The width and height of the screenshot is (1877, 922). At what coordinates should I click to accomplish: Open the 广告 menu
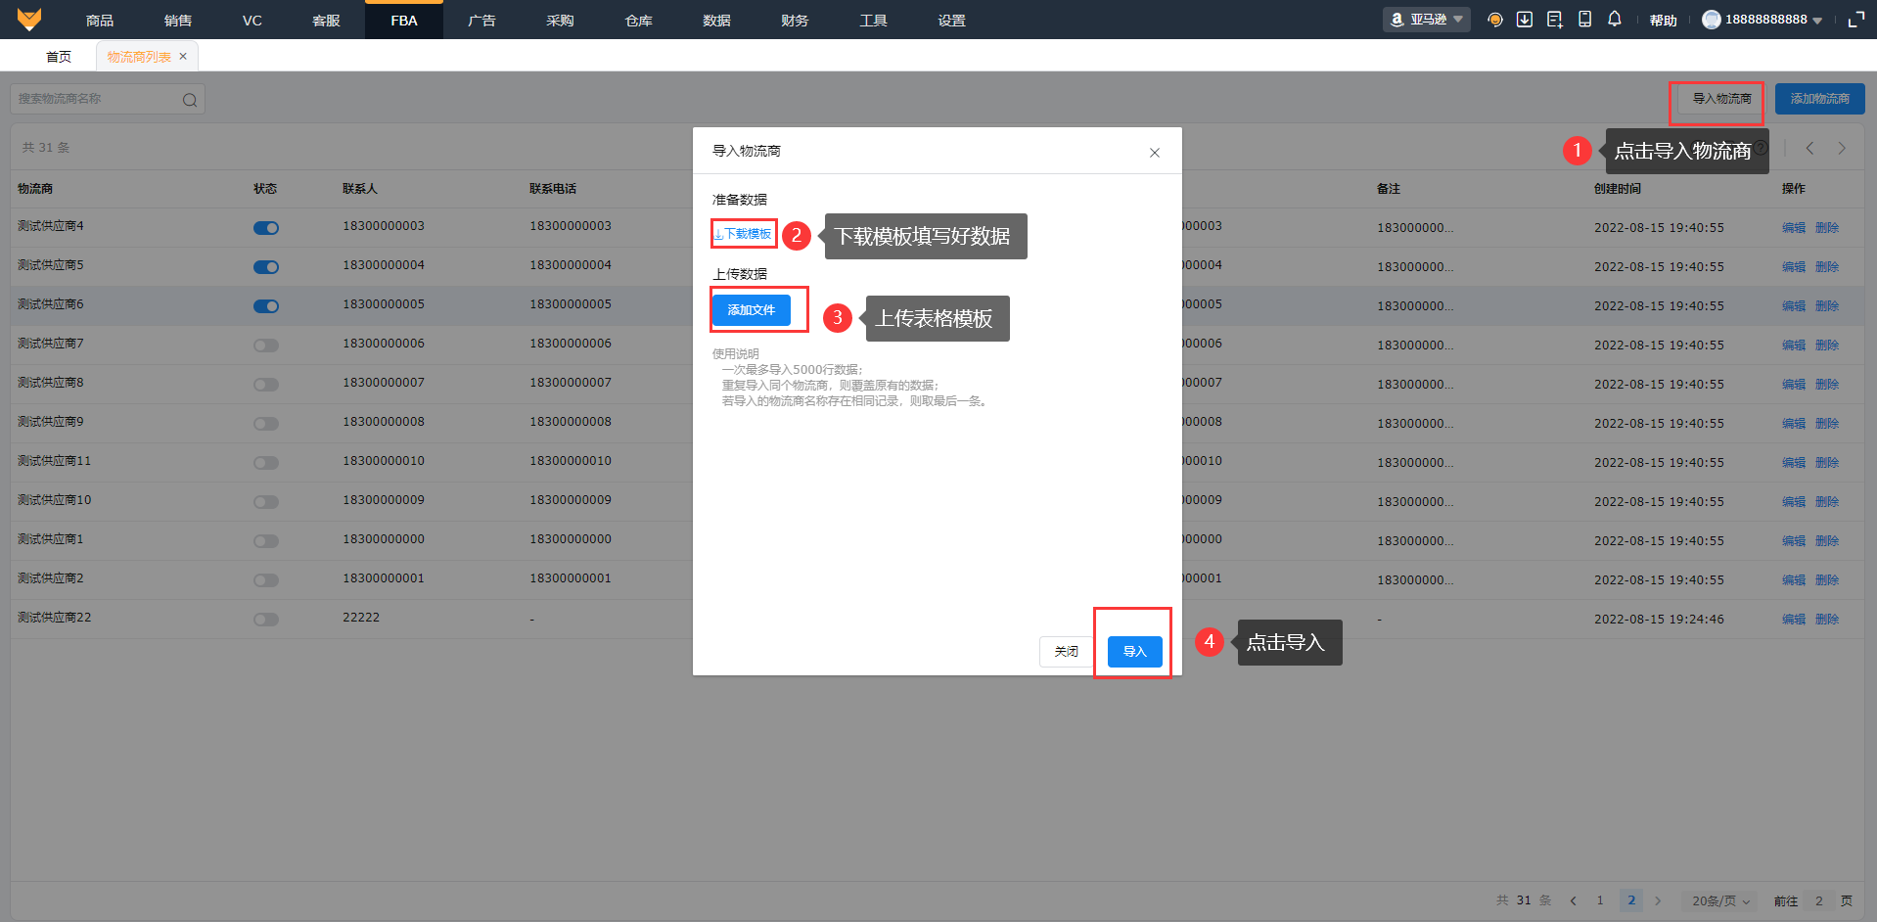pyautogui.click(x=481, y=21)
